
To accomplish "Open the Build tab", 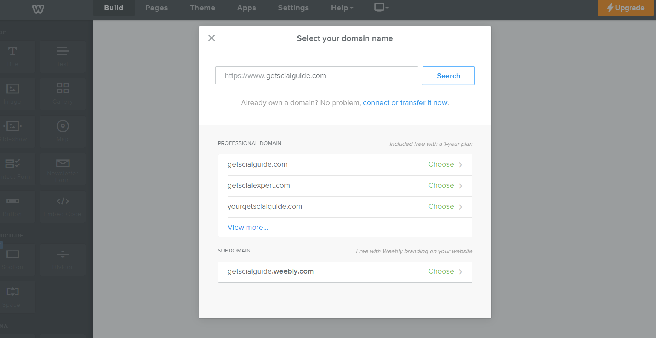I will click(x=114, y=8).
